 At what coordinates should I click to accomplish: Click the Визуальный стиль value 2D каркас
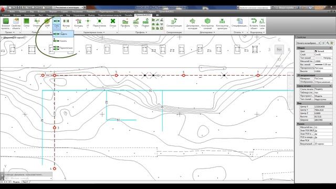[x=323, y=144]
